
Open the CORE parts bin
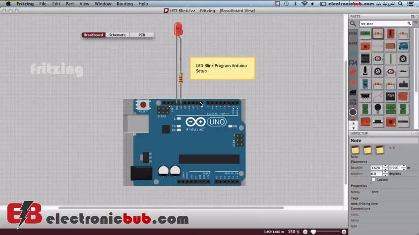tap(353, 33)
